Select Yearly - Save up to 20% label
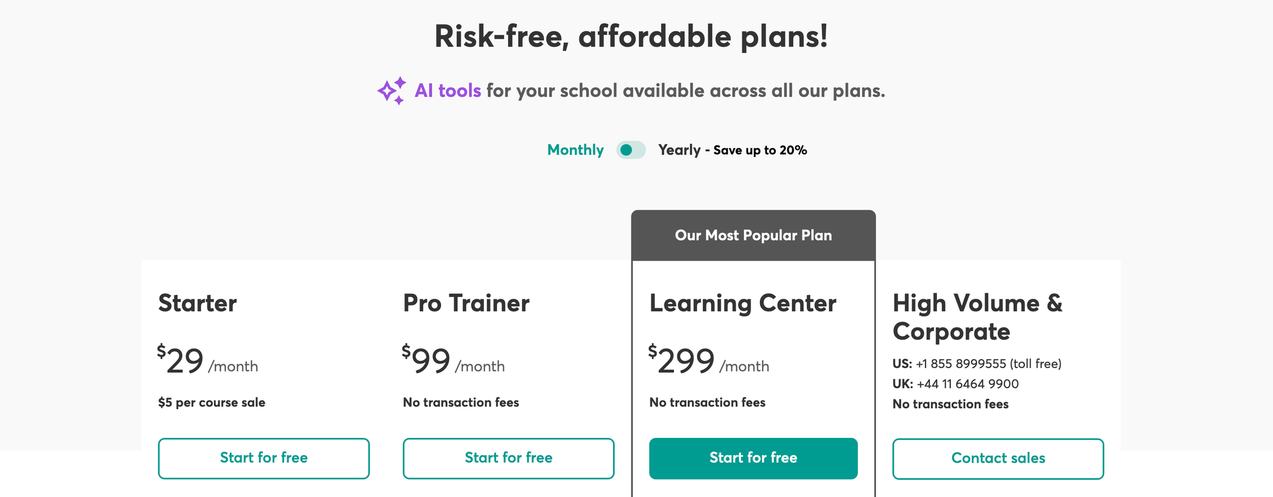This screenshot has height=497, width=1273. pos(732,150)
